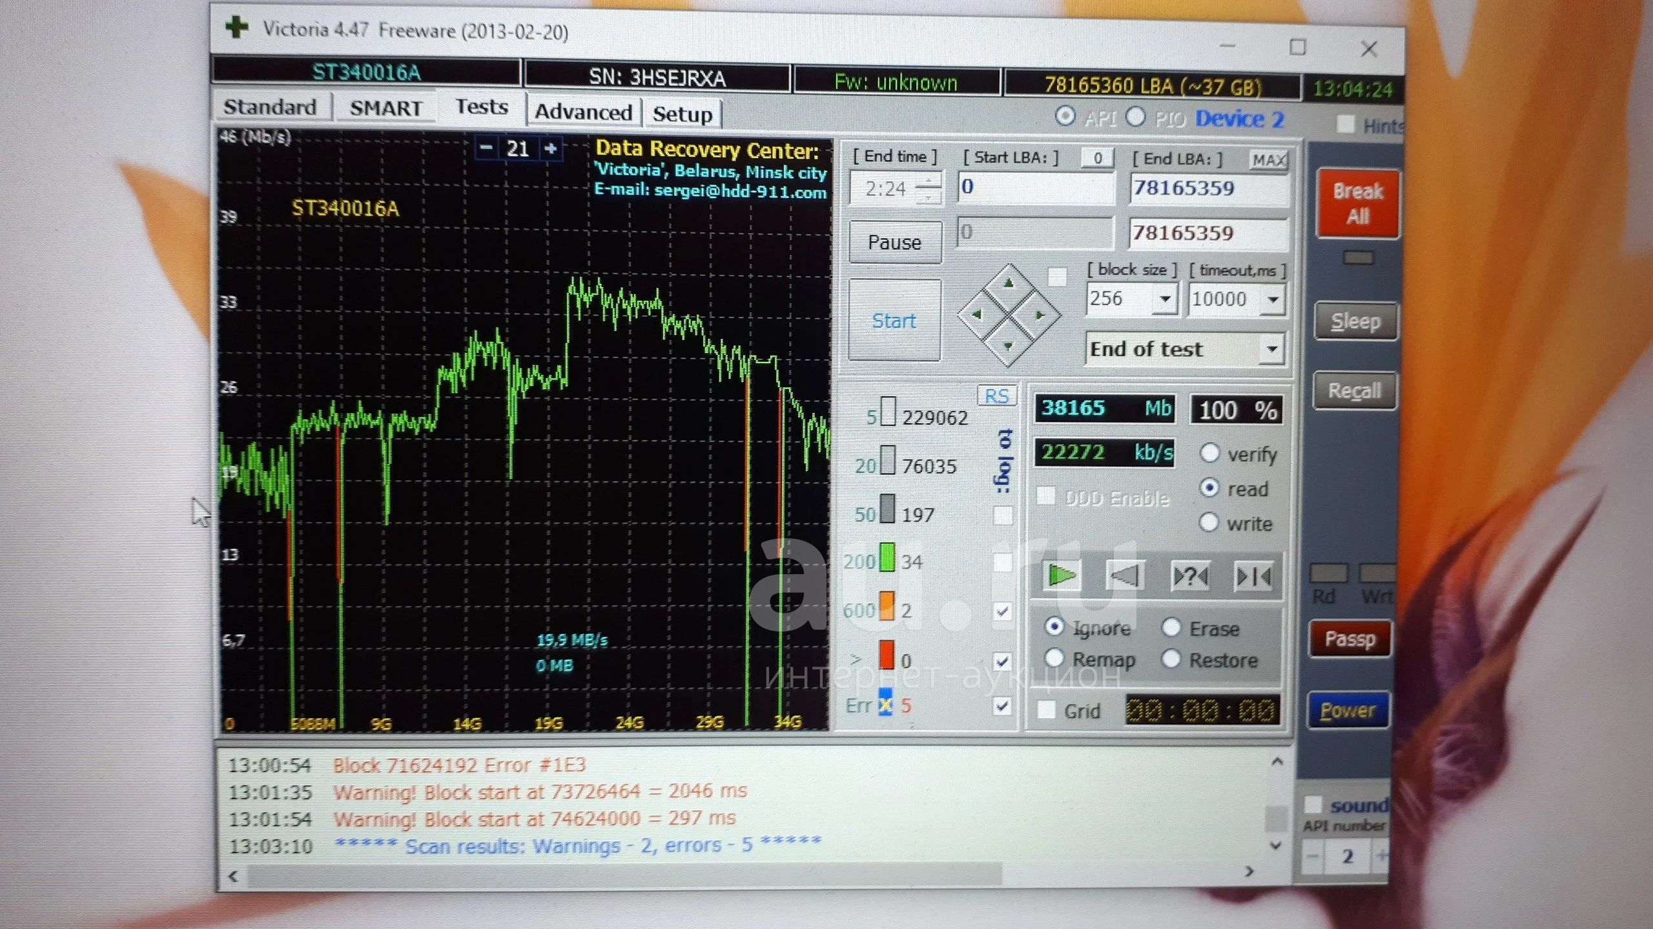Decrease API number with minus button

1312,856
